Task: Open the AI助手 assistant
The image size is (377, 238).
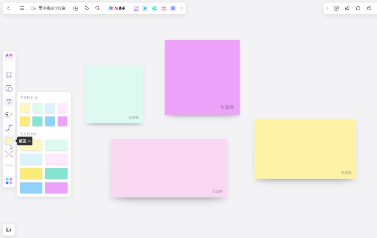Action: pos(116,8)
